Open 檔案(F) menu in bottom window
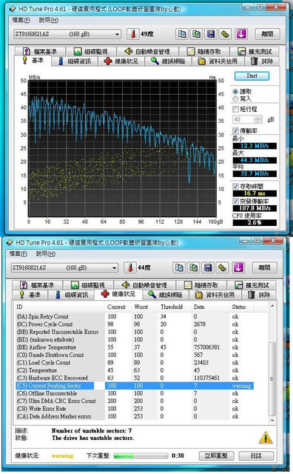 [x=18, y=253]
